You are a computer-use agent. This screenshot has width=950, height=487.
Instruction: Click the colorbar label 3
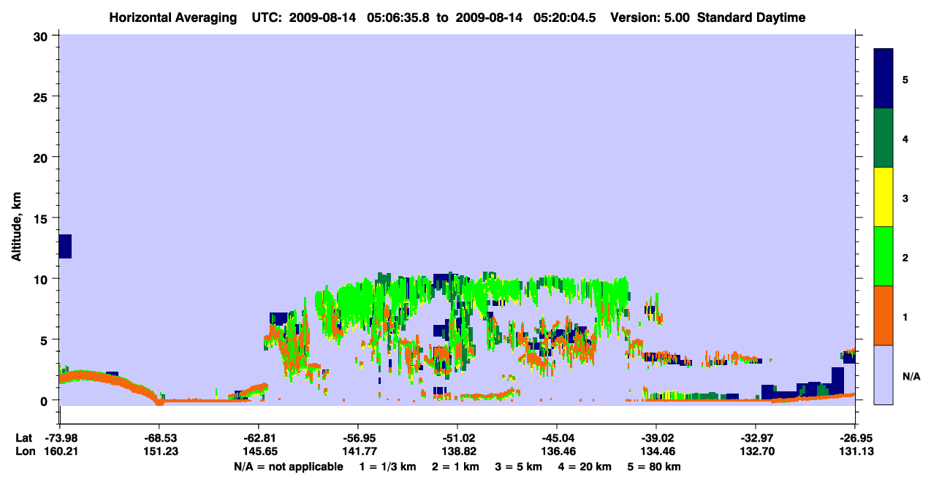905,197
